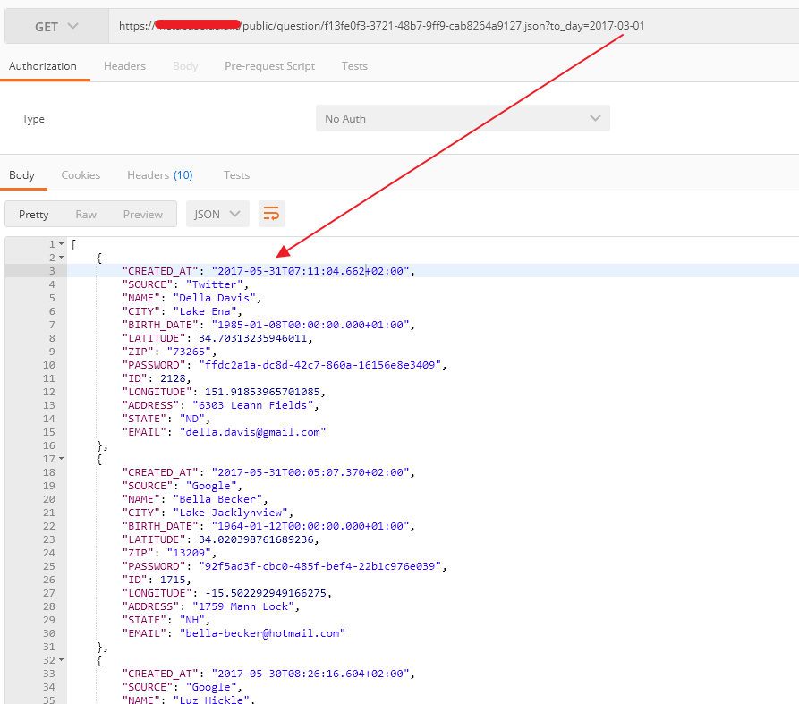Select the Body request tab

point(185,65)
